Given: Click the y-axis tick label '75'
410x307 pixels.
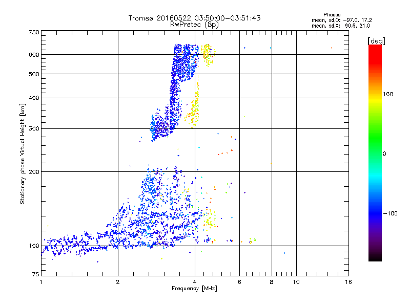Looking at the screenshot, I should click(36, 274).
